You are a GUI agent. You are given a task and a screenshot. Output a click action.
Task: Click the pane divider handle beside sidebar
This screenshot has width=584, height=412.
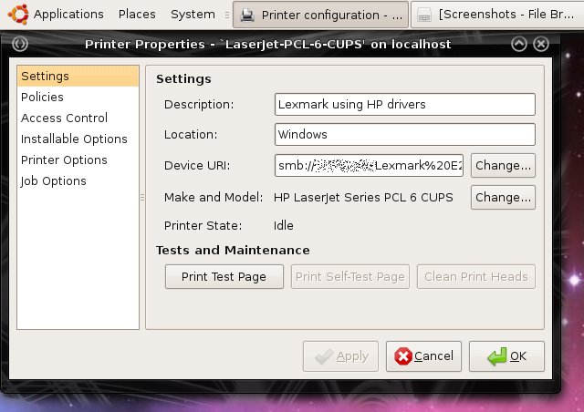point(142,197)
